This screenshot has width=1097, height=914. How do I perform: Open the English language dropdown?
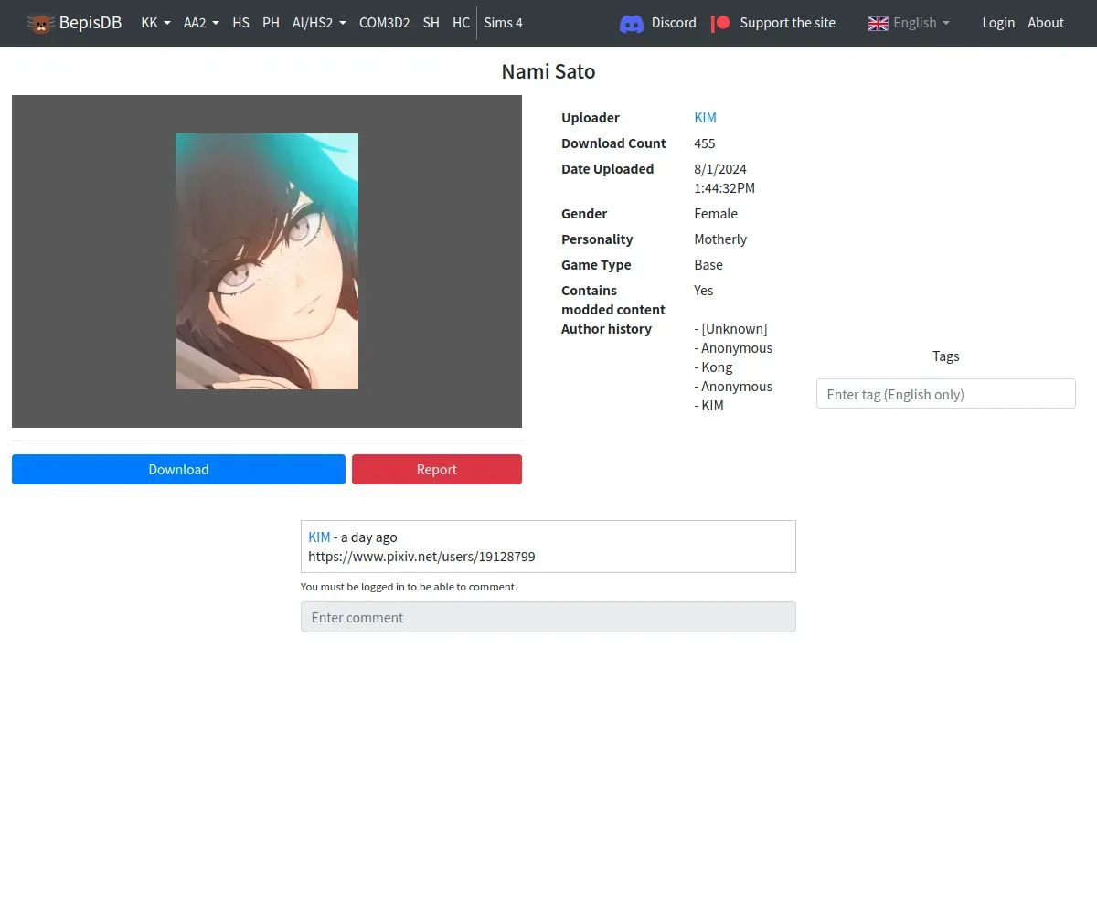tap(921, 23)
